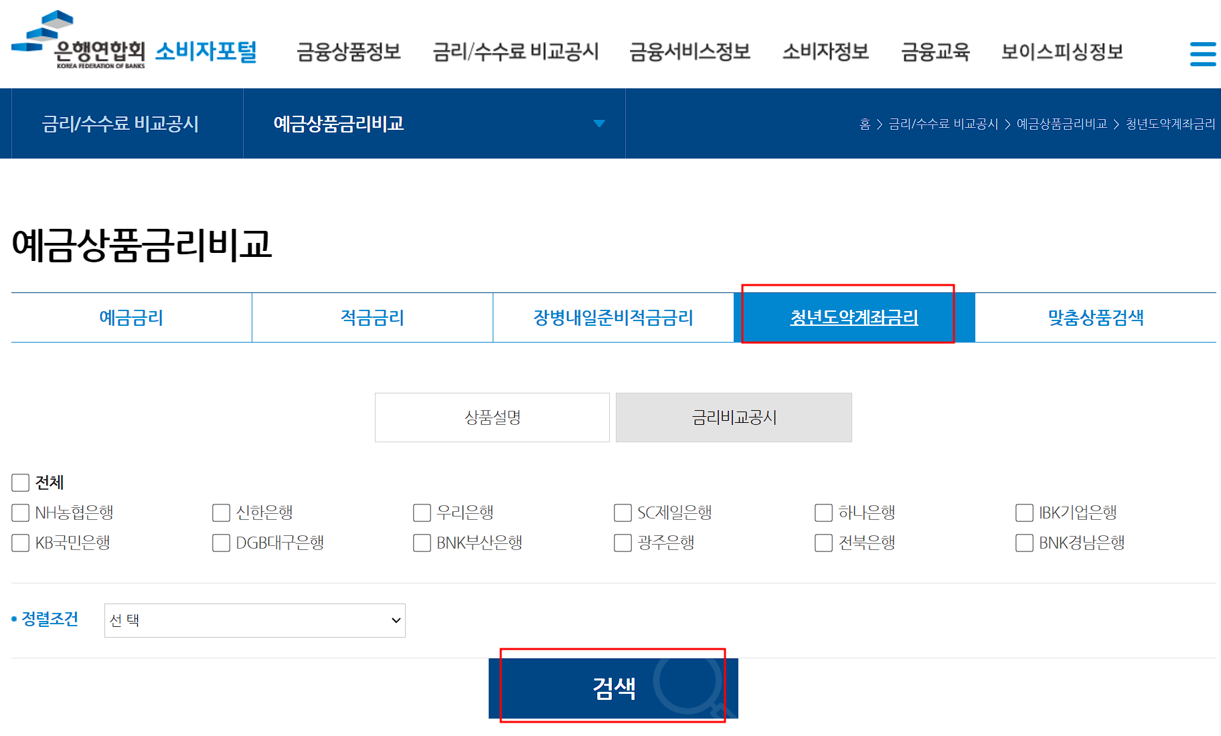Enable the BNK경남은행 checkbox
1221x736 pixels.
[x=1024, y=543]
